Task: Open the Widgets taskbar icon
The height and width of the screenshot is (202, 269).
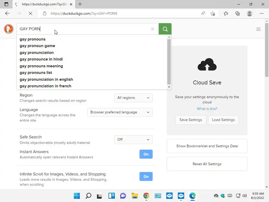Action: pos(111,196)
